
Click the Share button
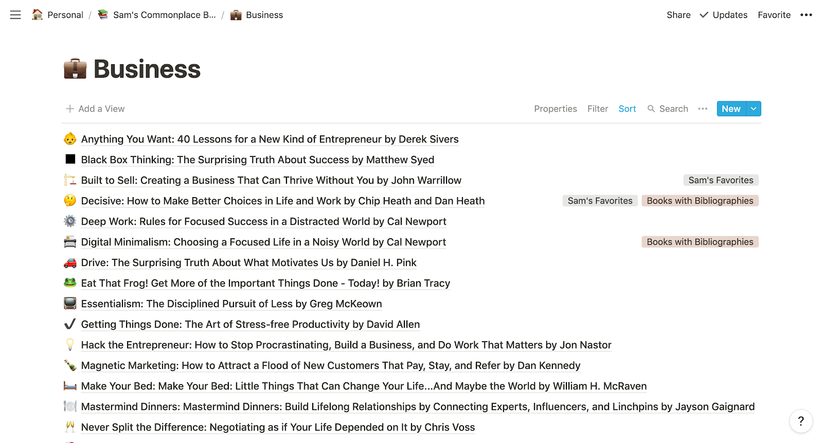(x=678, y=15)
